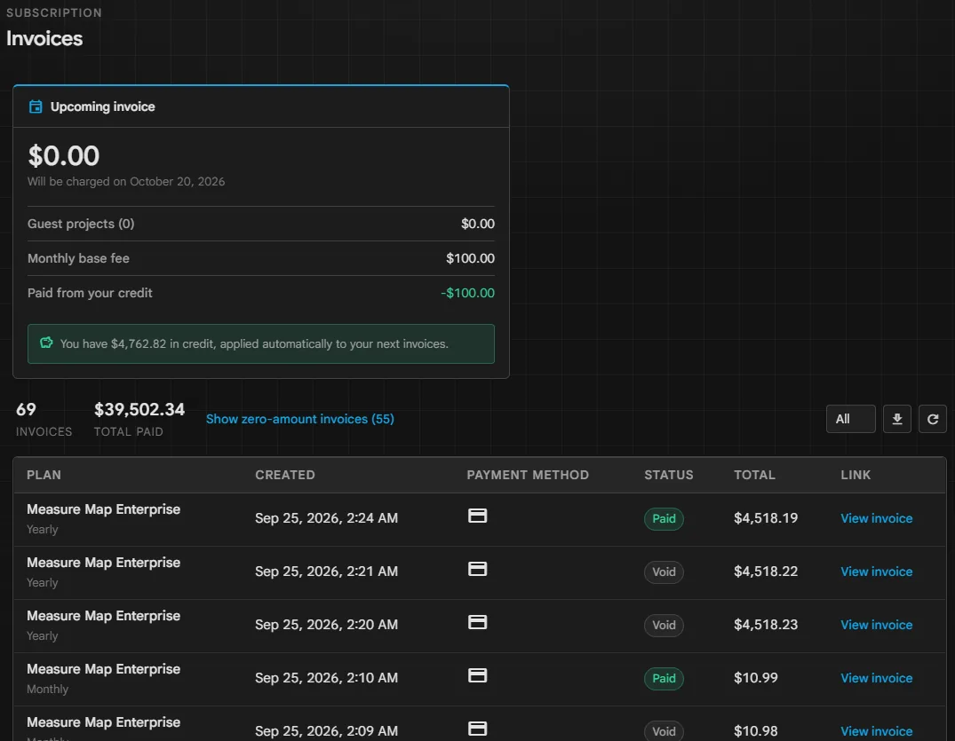Click the PLAN column header
This screenshot has width=955, height=741.
click(44, 475)
